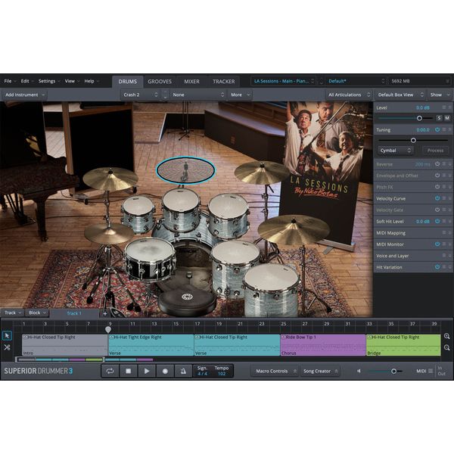
Task: Enable the Pitch FX power button
Action: pyautogui.click(x=437, y=187)
